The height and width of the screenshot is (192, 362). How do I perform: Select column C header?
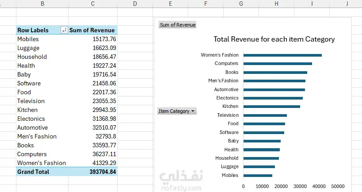(x=93, y=4)
